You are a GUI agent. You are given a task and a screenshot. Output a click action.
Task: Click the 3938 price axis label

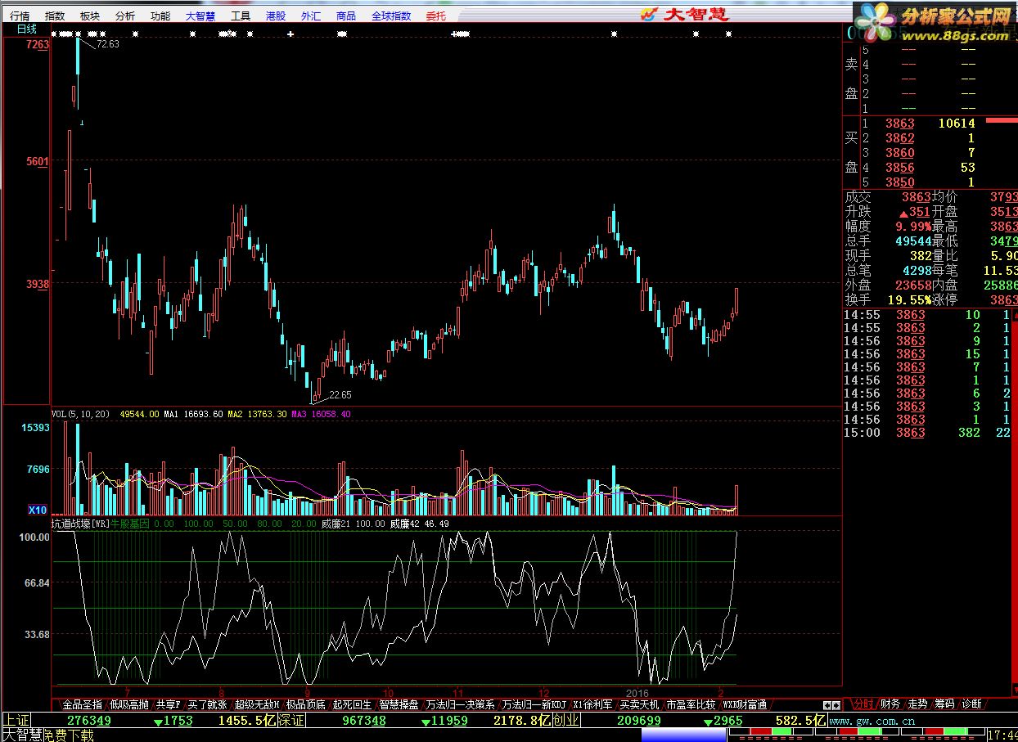pos(38,284)
